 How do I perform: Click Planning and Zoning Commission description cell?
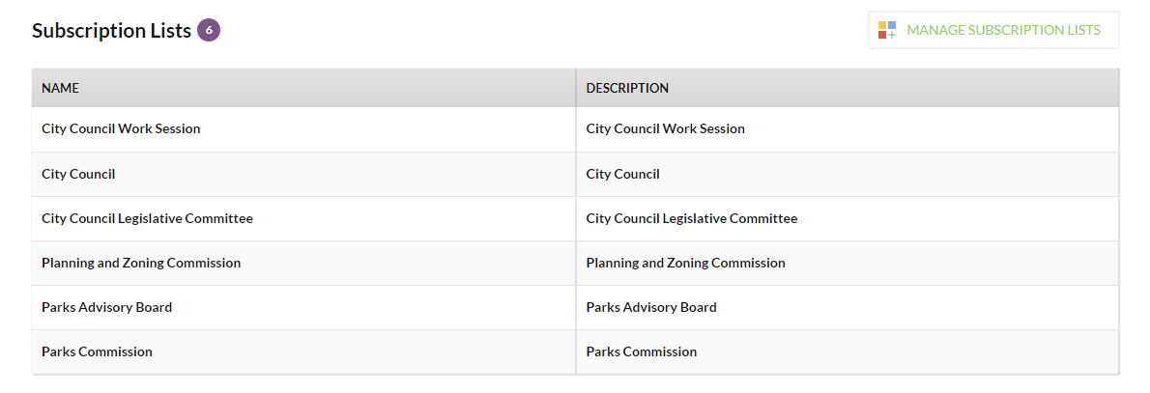(x=848, y=264)
